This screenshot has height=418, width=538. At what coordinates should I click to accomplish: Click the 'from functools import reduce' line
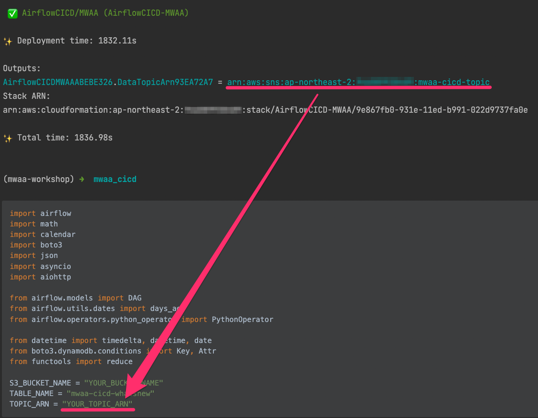(x=71, y=362)
